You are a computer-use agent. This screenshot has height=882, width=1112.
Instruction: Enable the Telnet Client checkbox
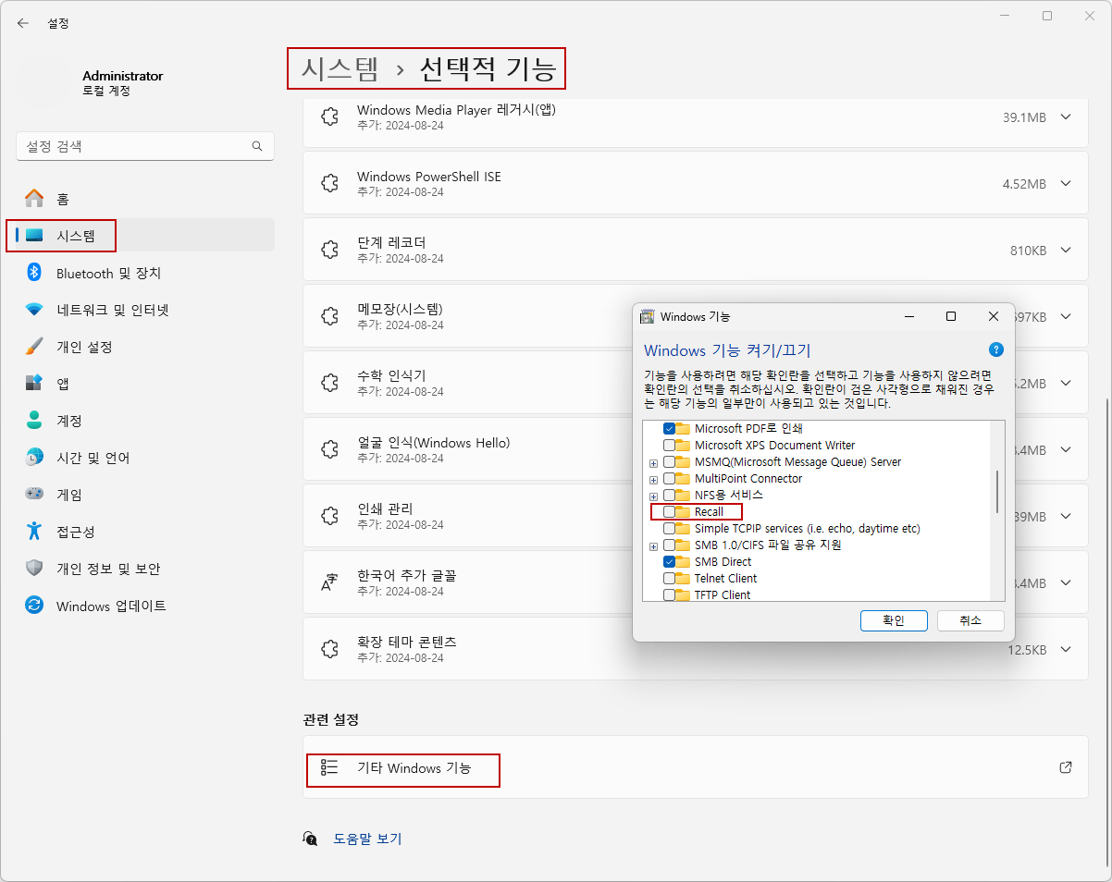click(669, 579)
